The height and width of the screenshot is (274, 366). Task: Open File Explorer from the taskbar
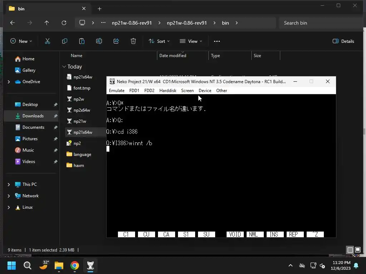click(x=59, y=265)
